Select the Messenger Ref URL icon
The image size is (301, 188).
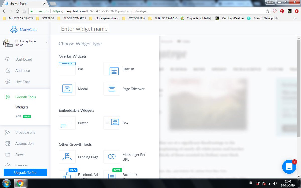point(112,157)
